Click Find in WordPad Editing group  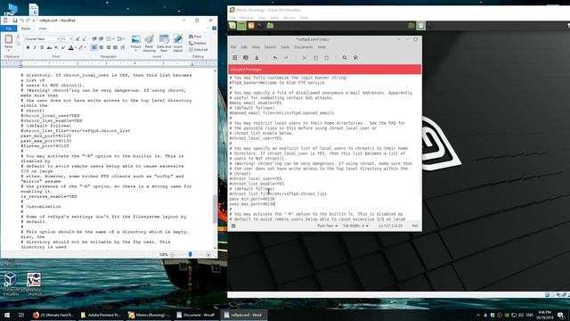click(195, 37)
